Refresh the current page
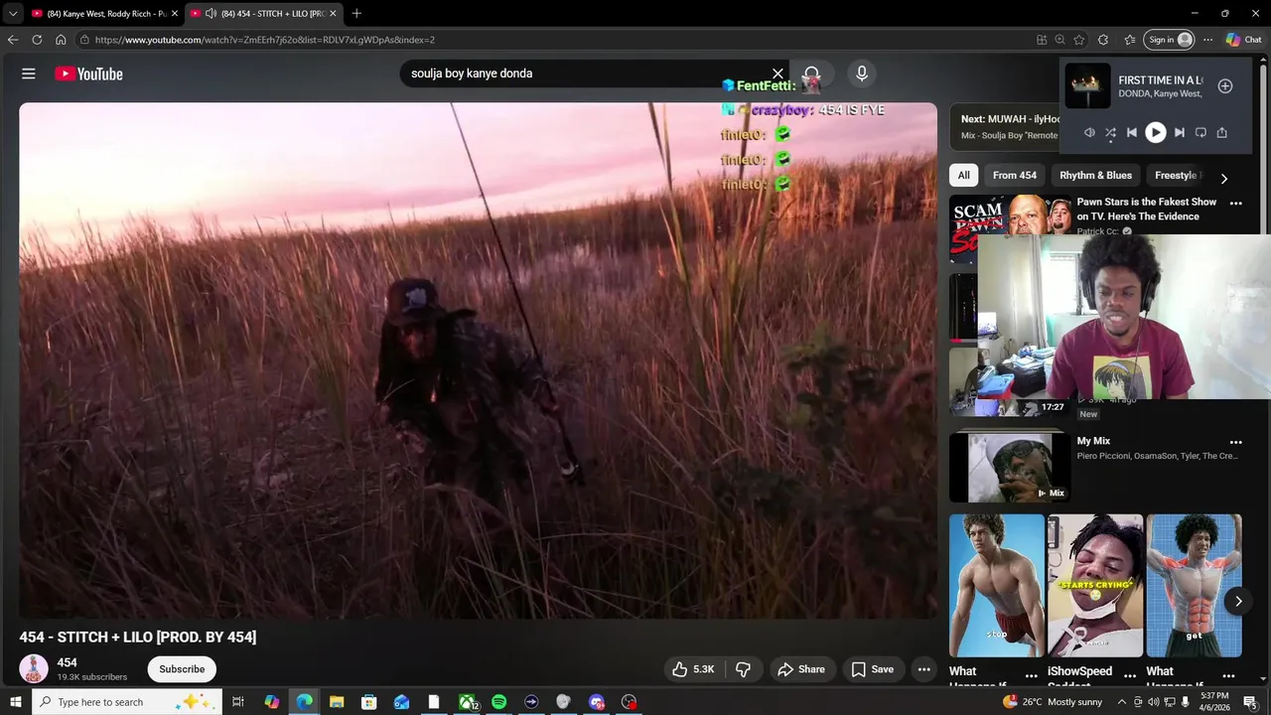1271x715 pixels. pos(37,40)
